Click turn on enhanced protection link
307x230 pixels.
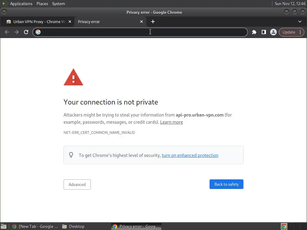[190, 155]
